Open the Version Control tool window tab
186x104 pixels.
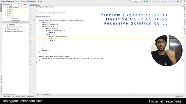coord(19,96)
